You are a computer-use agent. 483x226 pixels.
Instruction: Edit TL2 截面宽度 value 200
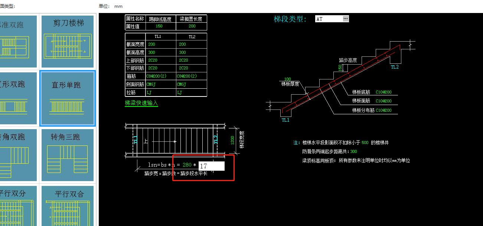click(x=182, y=44)
